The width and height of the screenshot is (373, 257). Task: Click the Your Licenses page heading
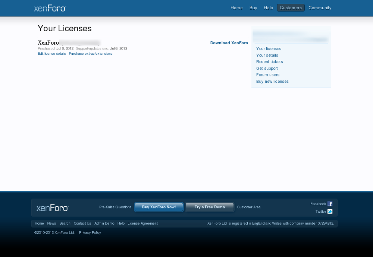point(65,29)
